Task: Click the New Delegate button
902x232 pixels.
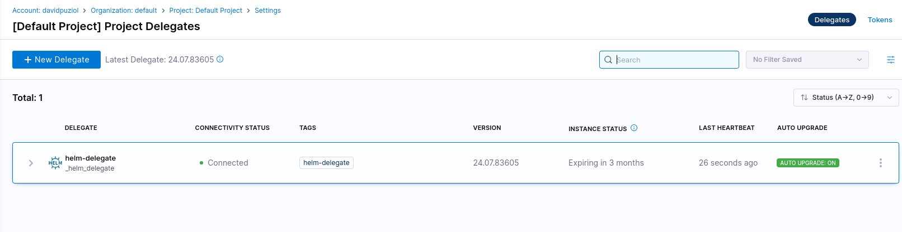Action: coord(57,60)
